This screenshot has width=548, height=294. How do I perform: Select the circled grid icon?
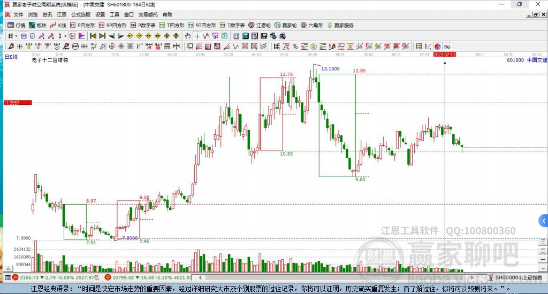pyautogui.click(x=75, y=47)
